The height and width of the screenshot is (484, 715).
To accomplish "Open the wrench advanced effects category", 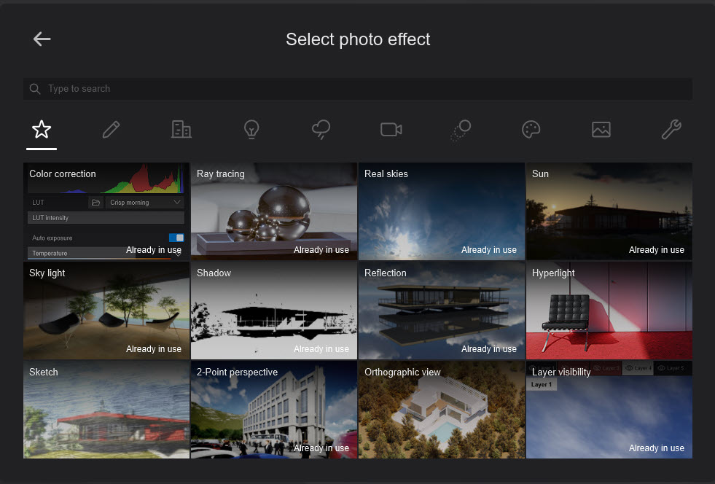I will 671,130.
